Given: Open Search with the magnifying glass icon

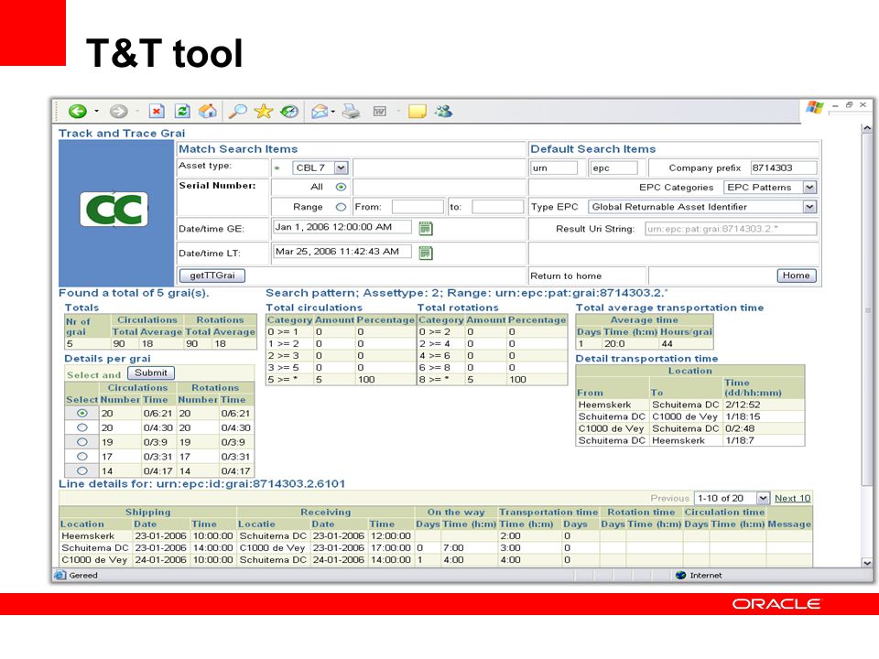Looking at the screenshot, I should coord(237,111).
